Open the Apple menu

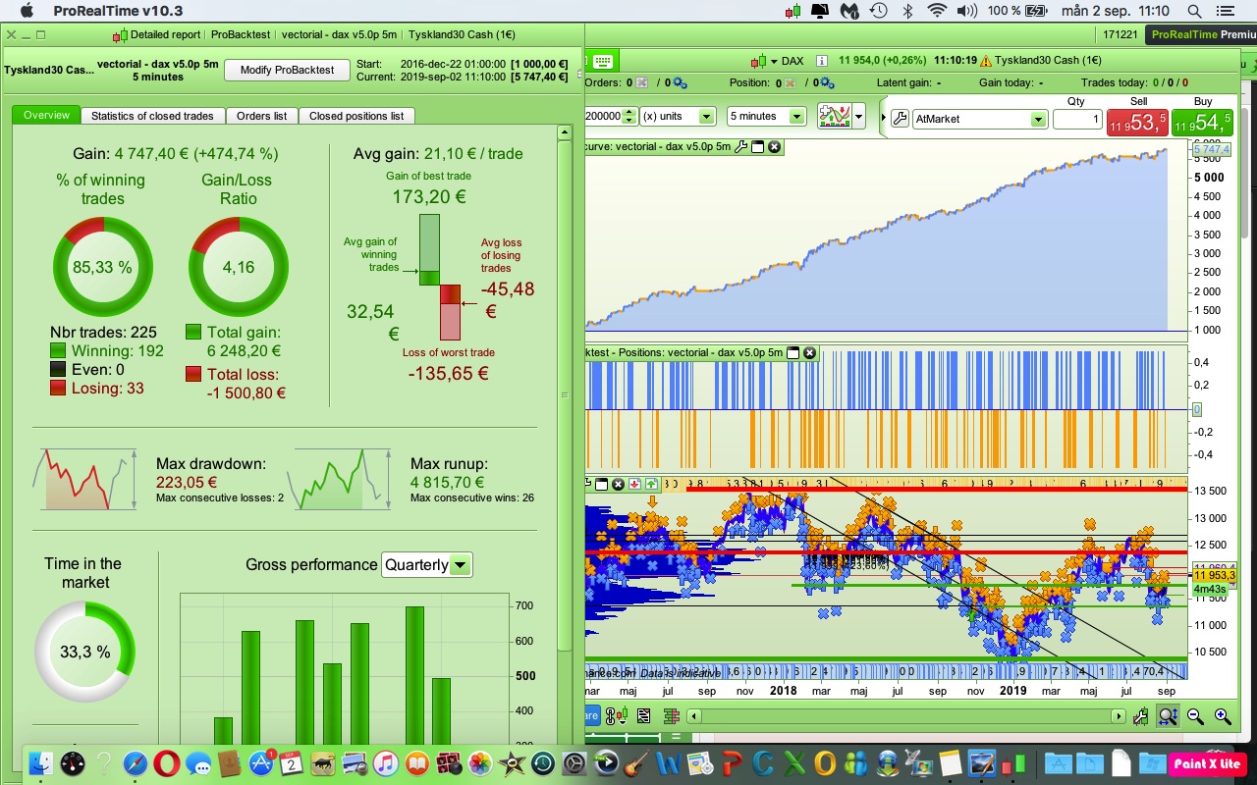pyautogui.click(x=26, y=11)
